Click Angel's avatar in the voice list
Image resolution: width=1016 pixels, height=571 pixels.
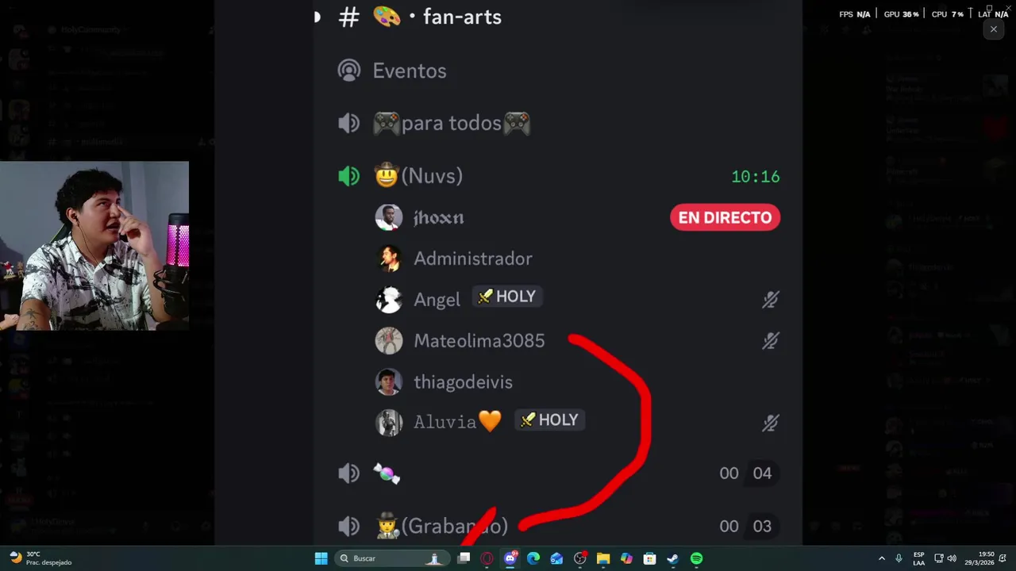click(x=388, y=299)
